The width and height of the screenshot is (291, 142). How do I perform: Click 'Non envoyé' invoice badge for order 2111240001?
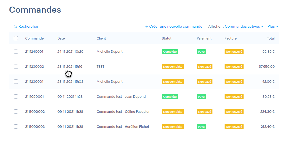tap(234, 52)
